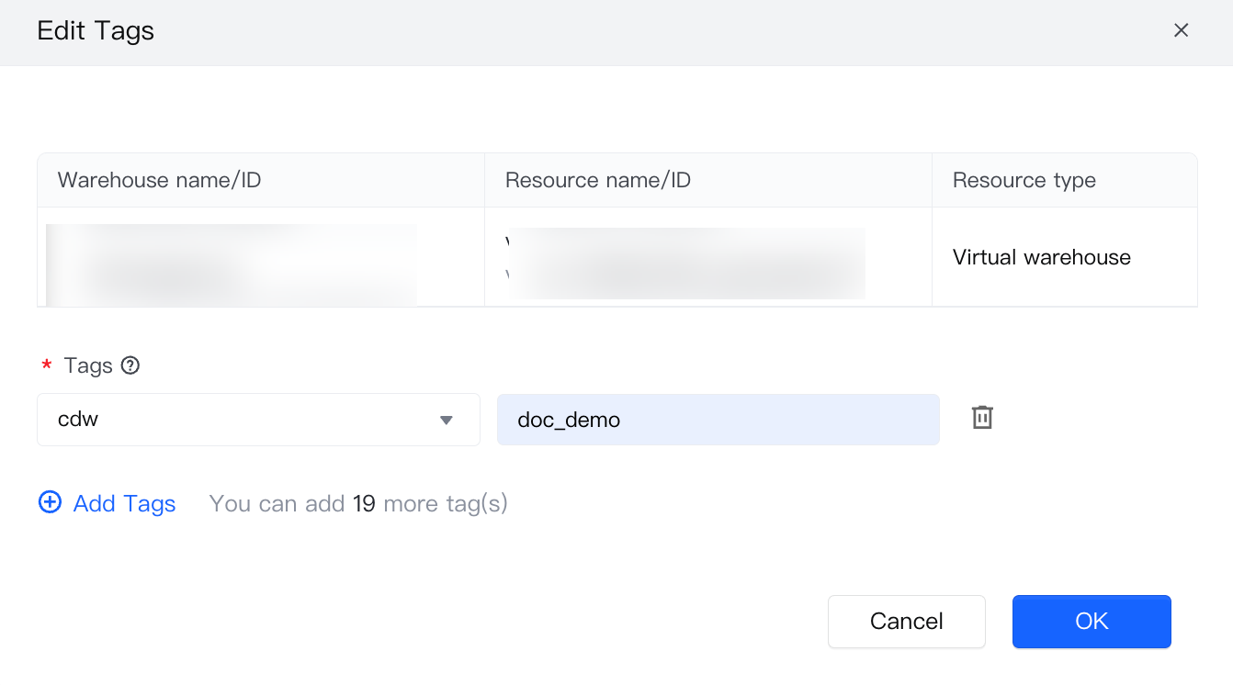Image resolution: width=1233 pixels, height=685 pixels.
Task: Click the red required asterisk by Tags
Action: (47, 365)
